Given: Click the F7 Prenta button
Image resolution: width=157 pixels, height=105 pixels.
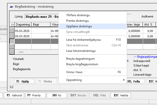Looking at the screenshot, I should click(36, 96).
